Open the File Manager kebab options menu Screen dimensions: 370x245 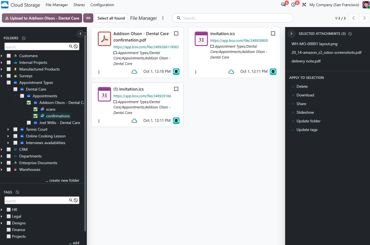pos(163,18)
